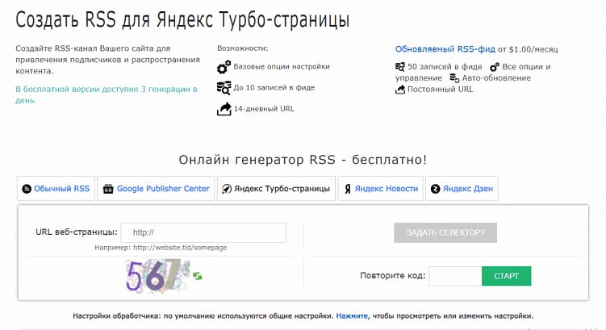Screen dimensions: 606x330
Task: Click the ЗАДАТЬ СЕЛЕКТОР? button
Action: coord(445,232)
